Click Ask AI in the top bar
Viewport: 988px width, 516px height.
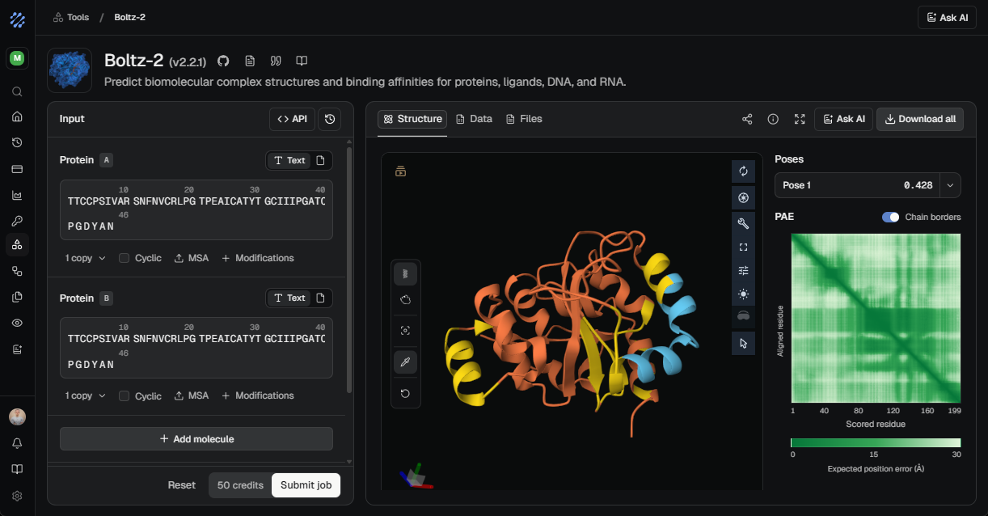tap(947, 17)
